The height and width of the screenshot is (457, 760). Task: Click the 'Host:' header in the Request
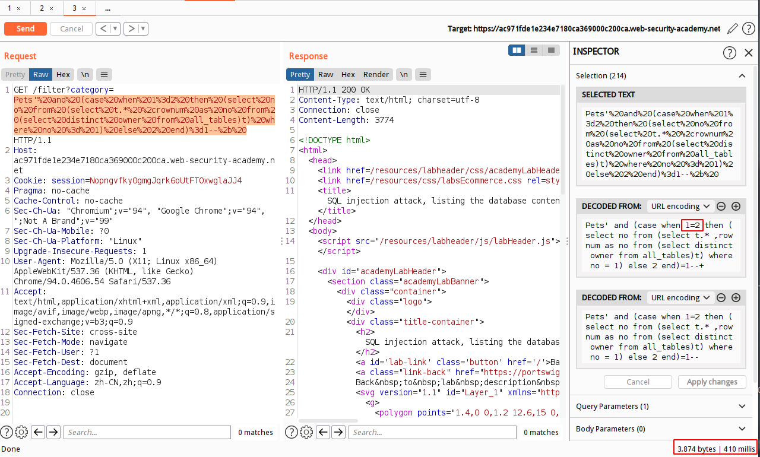24,151
